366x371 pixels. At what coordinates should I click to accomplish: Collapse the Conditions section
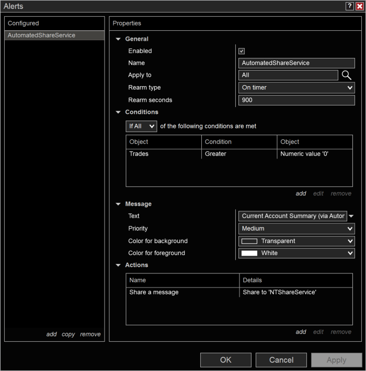coord(118,112)
